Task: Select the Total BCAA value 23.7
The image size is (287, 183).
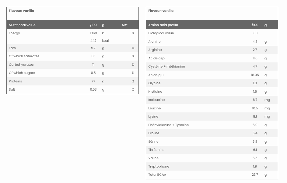Action: (x=255, y=175)
